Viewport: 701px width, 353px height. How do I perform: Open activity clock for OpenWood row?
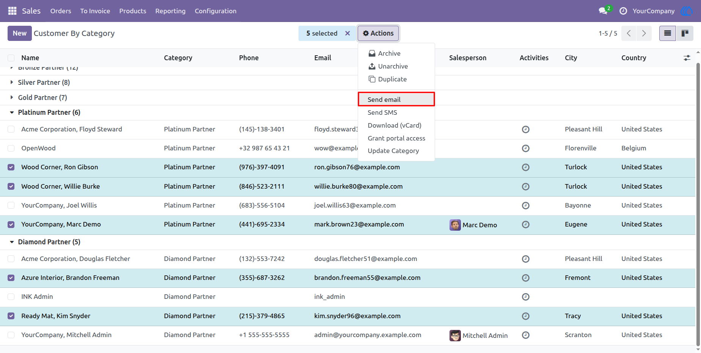(526, 148)
